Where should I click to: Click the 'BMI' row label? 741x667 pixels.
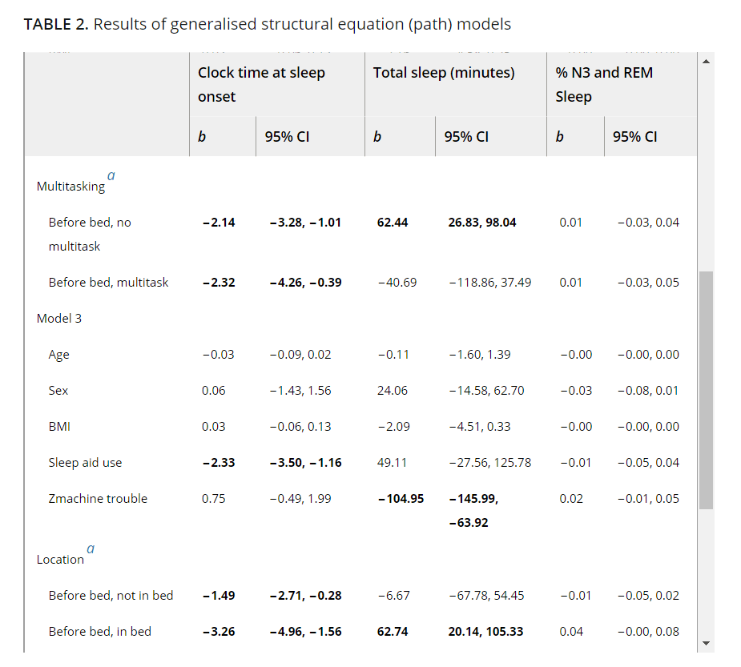coord(59,426)
